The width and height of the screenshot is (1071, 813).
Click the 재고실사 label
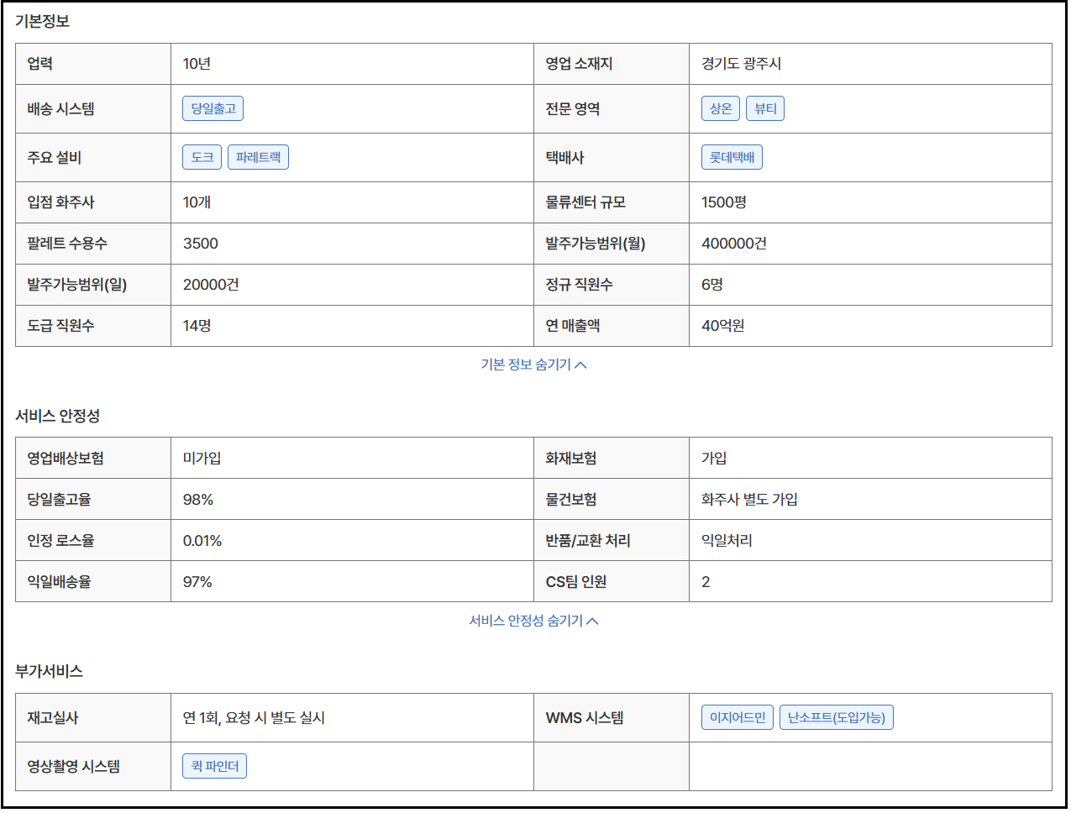(x=52, y=718)
